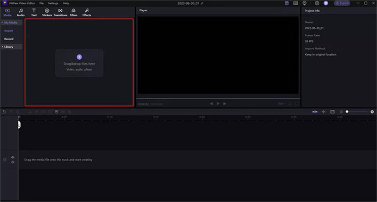Open the Settings menu
The height and width of the screenshot is (202, 377).
point(53,3)
